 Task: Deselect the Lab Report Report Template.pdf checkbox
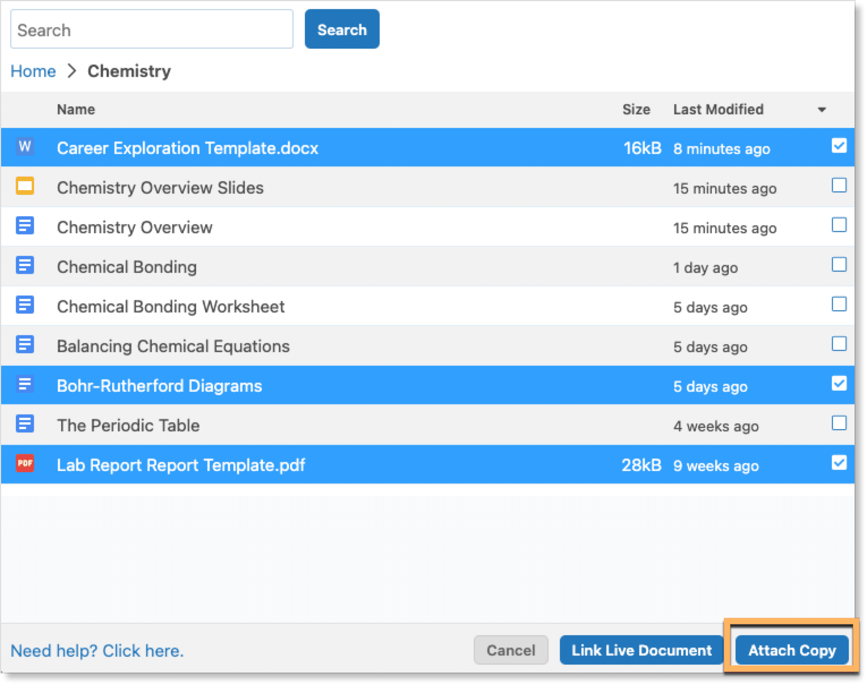[839, 463]
